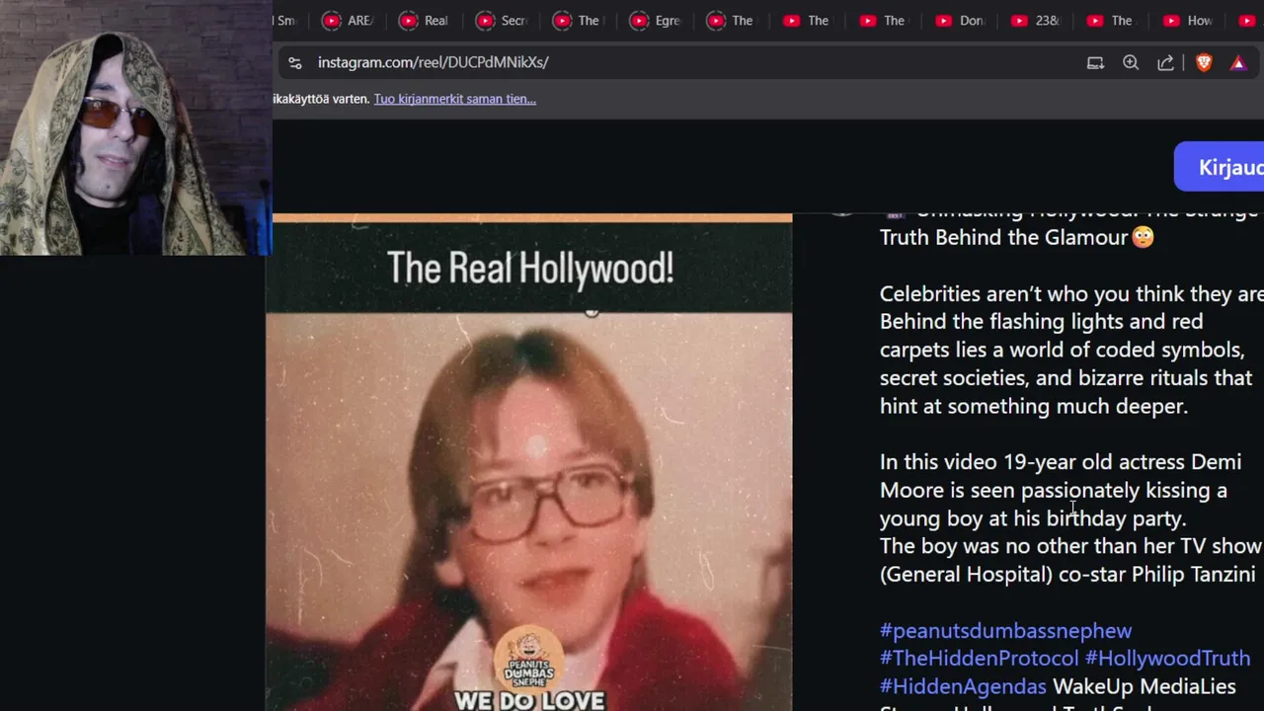Open the #HollywoodTruth hashtag
This screenshot has width=1264, height=711.
point(1167,658)
